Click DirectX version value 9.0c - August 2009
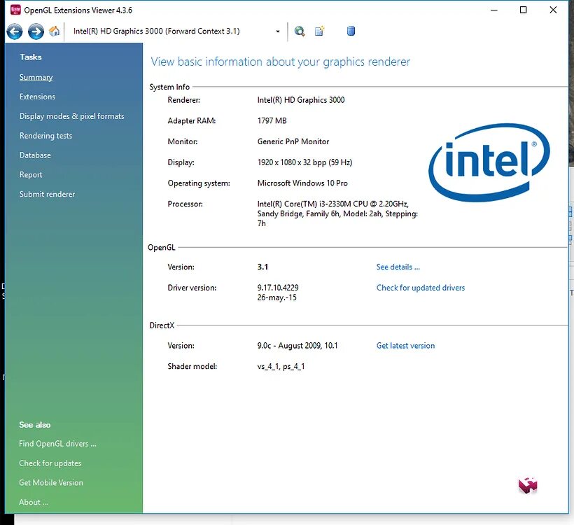The image size is (574, 525). point(297,346)
